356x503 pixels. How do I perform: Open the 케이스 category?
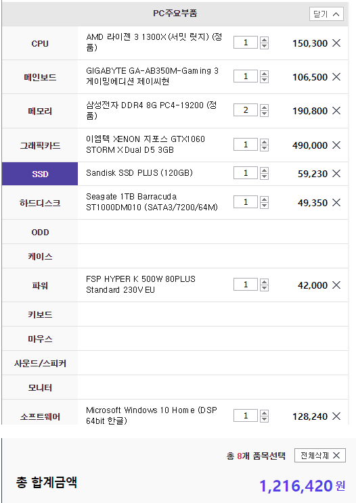point(40,256)
